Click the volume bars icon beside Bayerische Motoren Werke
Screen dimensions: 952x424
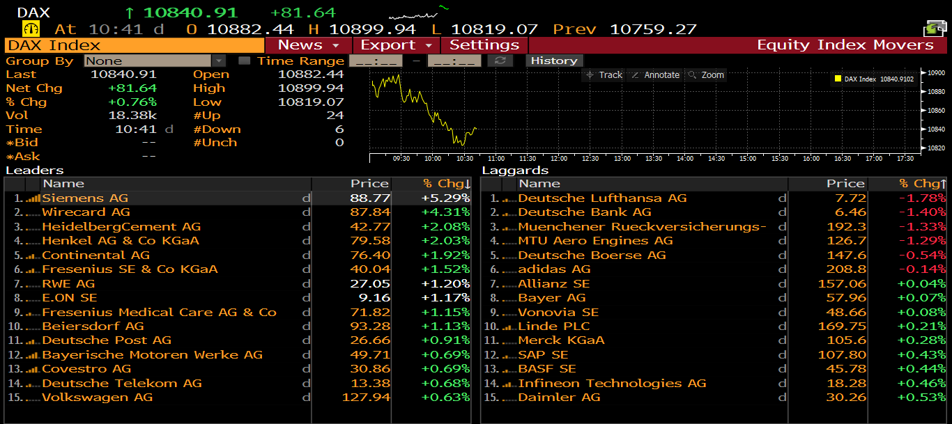[x=33, y=355]
